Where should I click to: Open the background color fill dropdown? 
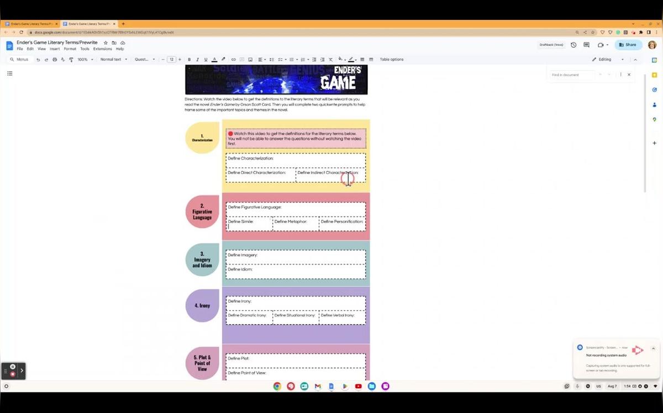(x=341, y=59)
